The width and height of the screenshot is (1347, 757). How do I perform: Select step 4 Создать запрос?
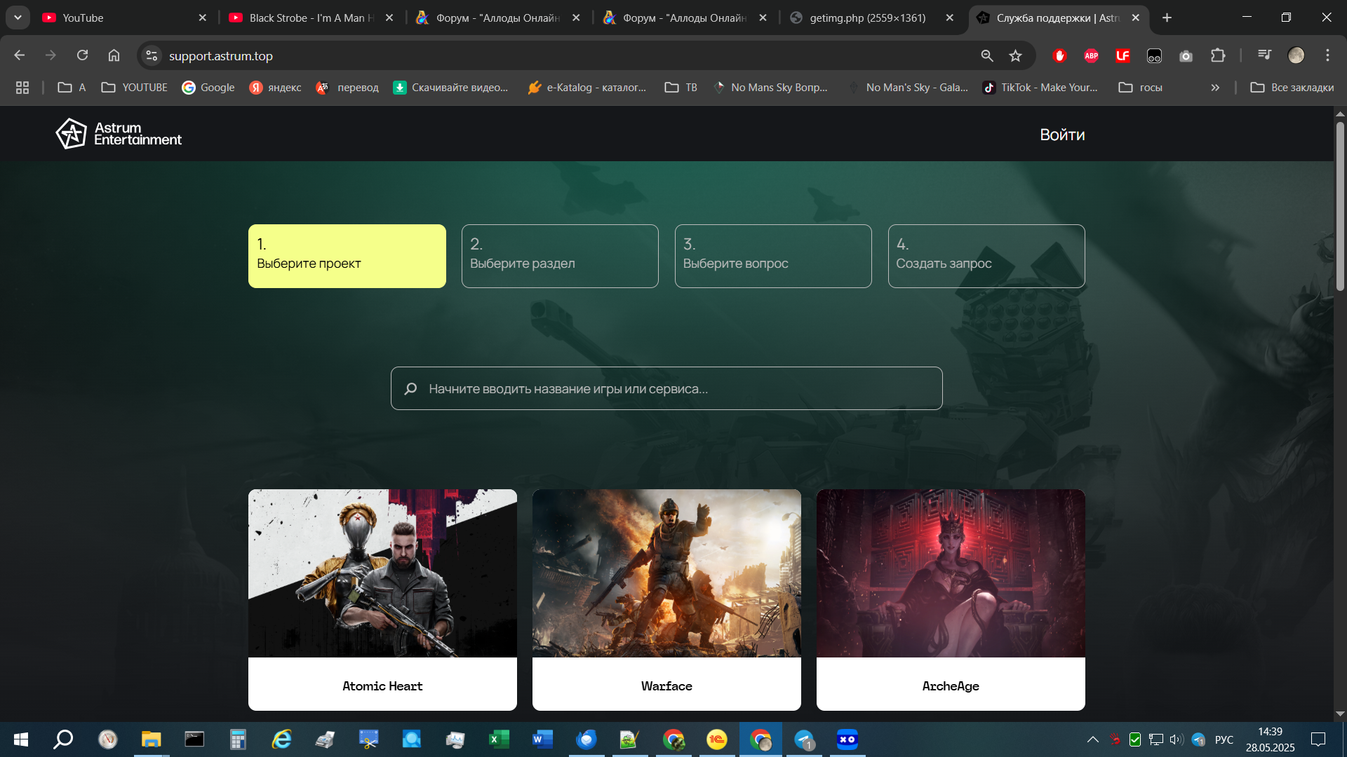986,256
